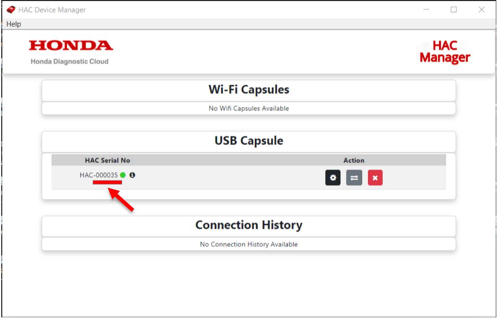Click the No Wifi Capsules Available message

click(249, 109)
